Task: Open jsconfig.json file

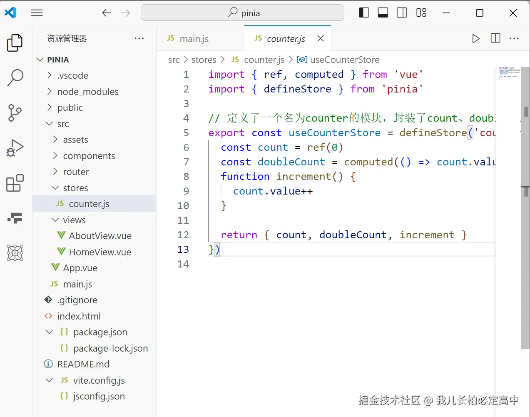Action: [x=94, y=396]
